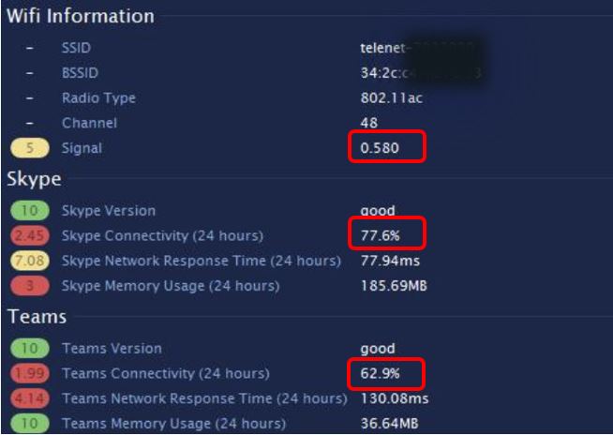This screenshot has width=613, height=435.
Task: Select the Signal value 0.580
Action: click(378, 148)
